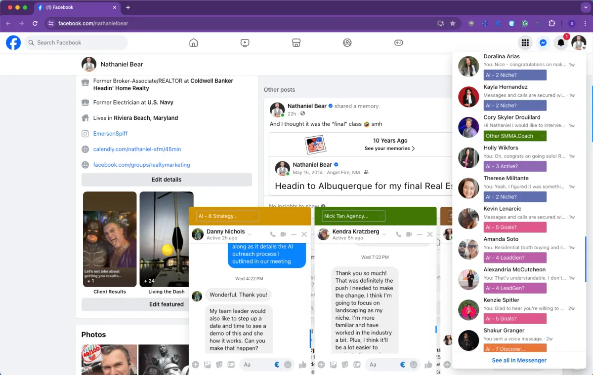The width and height of the screenshot is (593, 375).
Task: Open Kayla Hernandez conversation
Action: [519, 97]
